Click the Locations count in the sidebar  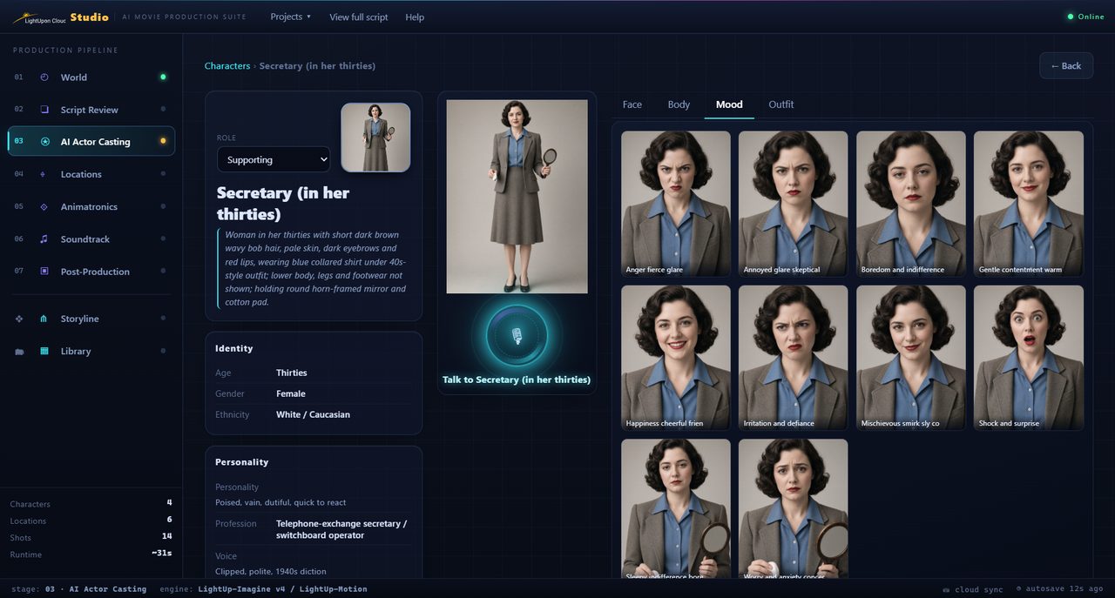pos(169,520)
